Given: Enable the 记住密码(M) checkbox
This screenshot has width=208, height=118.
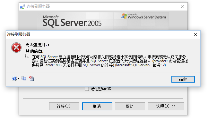Looking at the screenshot, I should pyautogui.click(x=87, y=89).
